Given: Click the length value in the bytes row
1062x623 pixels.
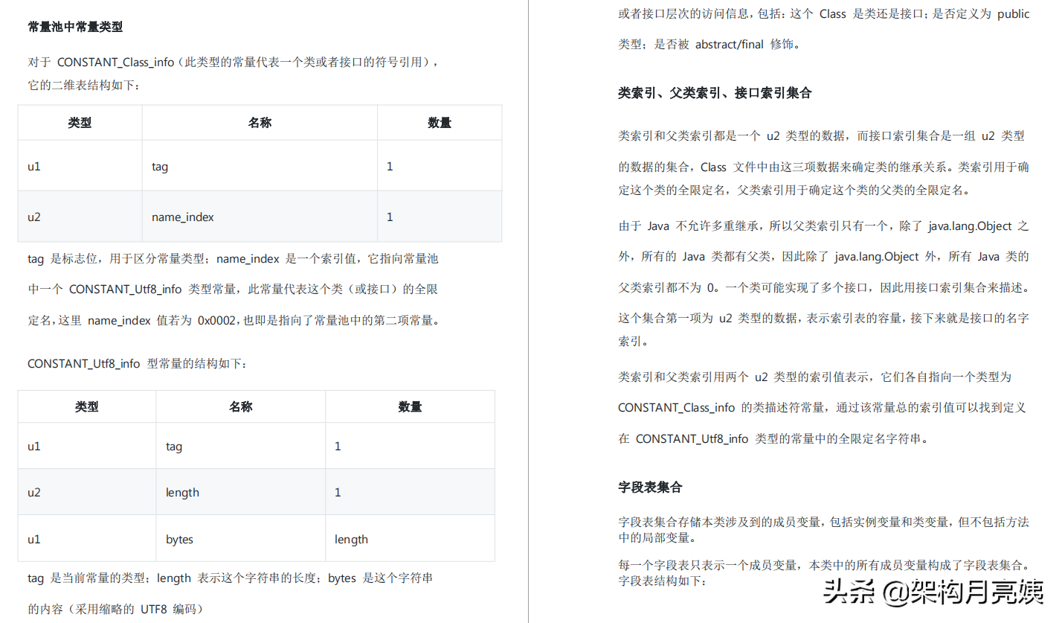Looking at the screenshot, I should [x=351, y=539].
